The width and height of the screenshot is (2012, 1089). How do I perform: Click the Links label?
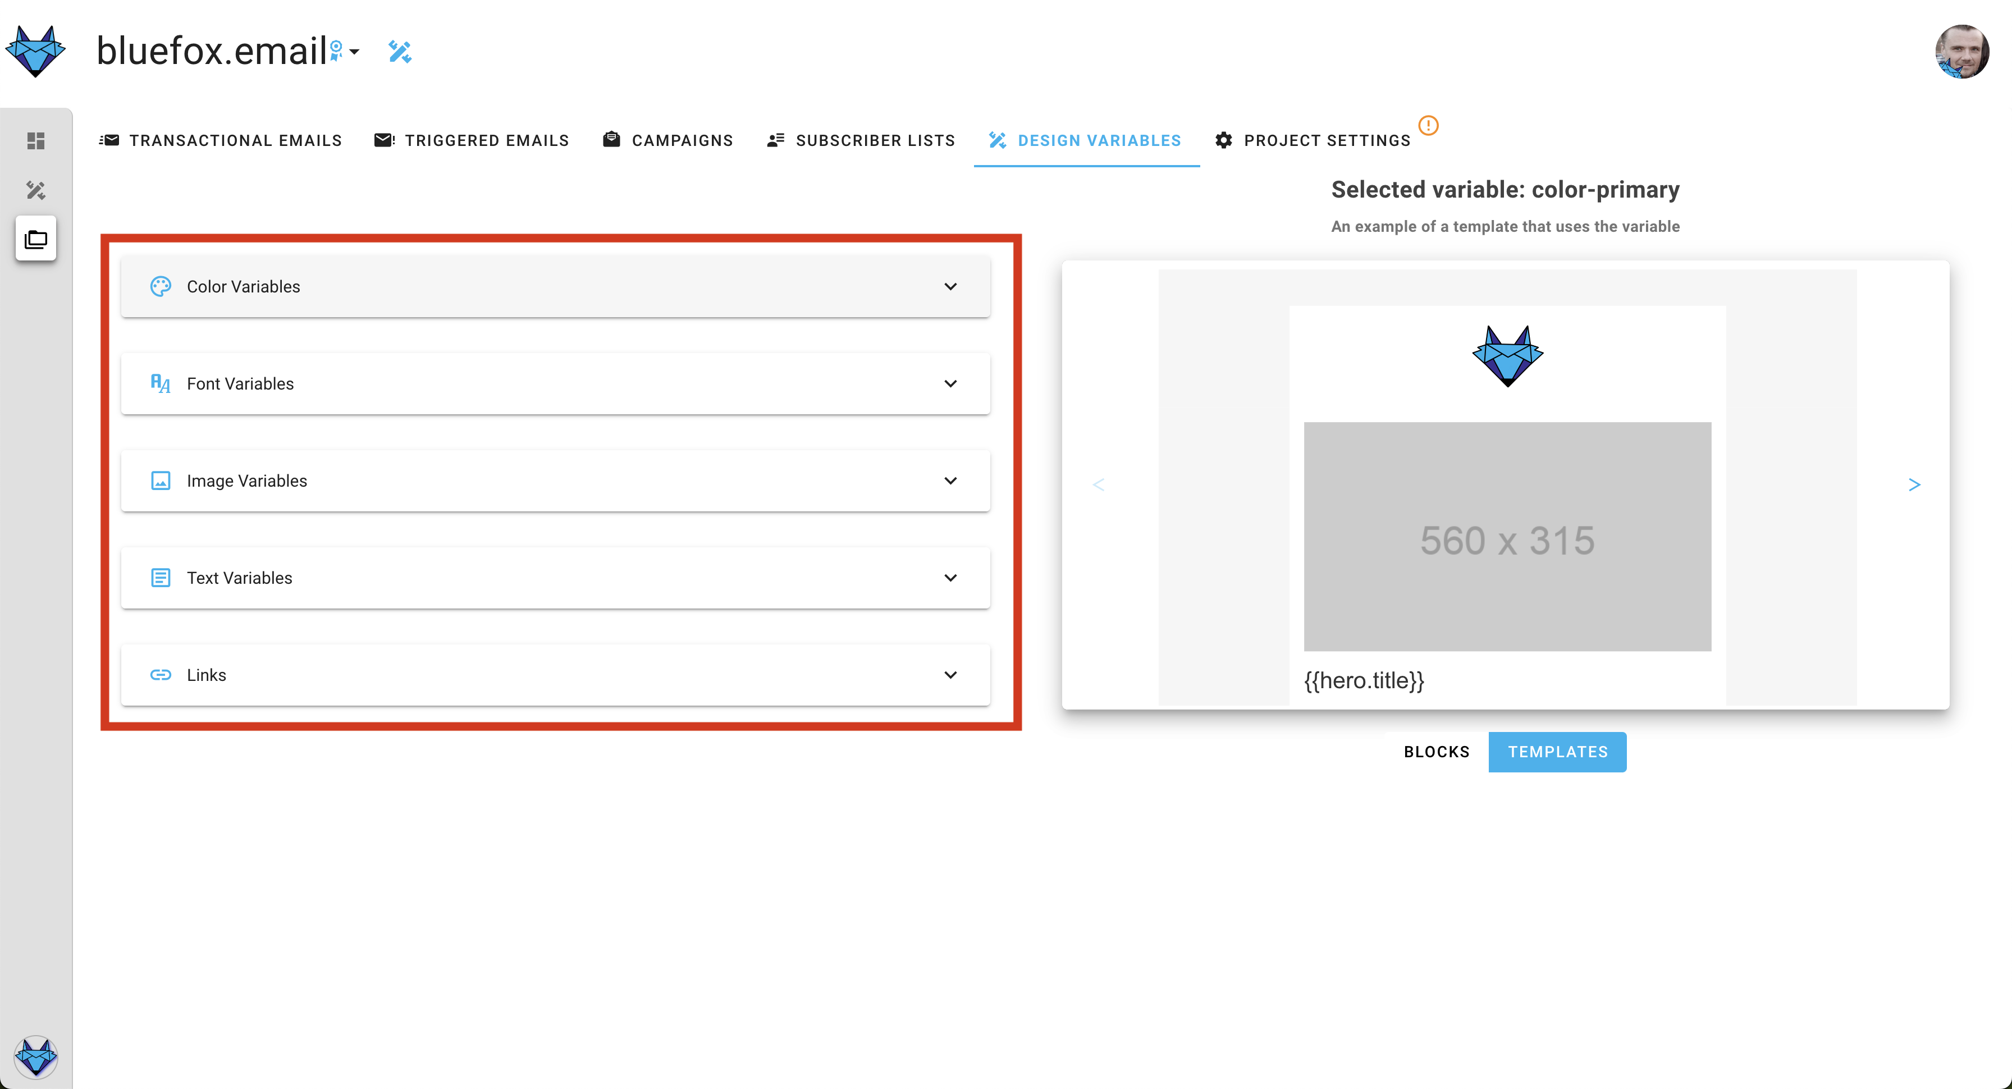(x=206, y=675)
